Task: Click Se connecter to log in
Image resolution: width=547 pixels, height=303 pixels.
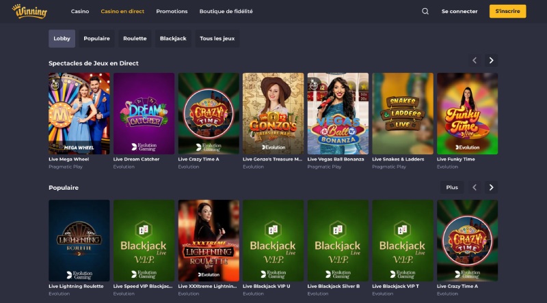Action: point(459,11)
